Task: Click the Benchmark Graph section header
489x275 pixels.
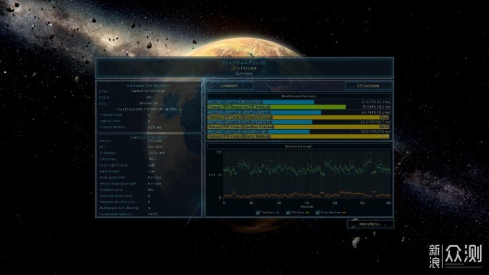Action: point(300,145)
